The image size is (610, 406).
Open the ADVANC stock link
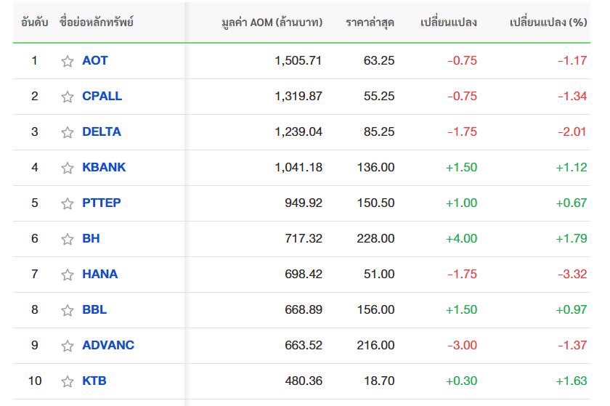coord(108,345)
